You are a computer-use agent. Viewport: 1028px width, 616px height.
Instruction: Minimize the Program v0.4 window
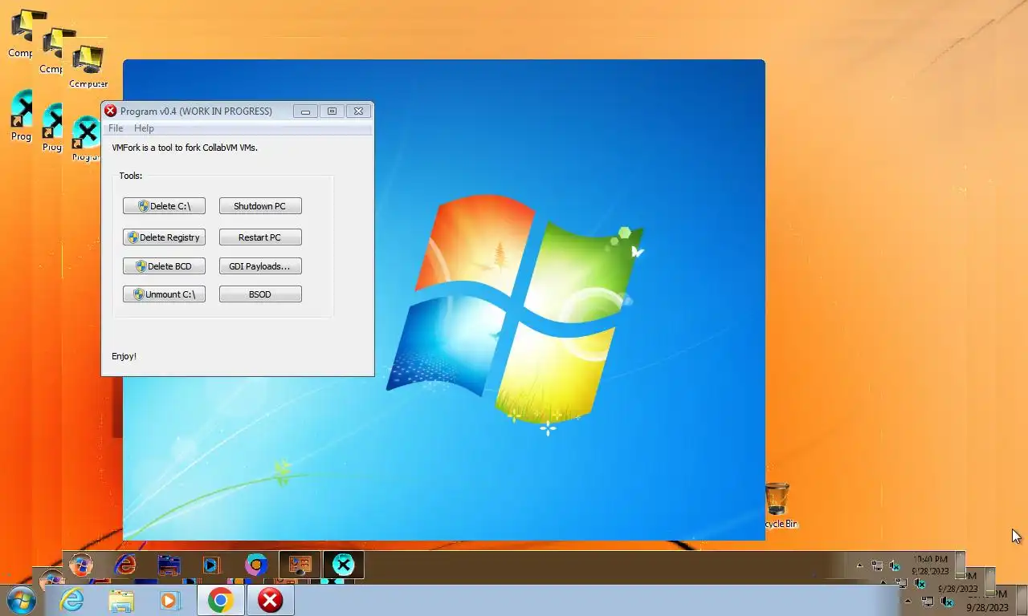coord(305,111)
